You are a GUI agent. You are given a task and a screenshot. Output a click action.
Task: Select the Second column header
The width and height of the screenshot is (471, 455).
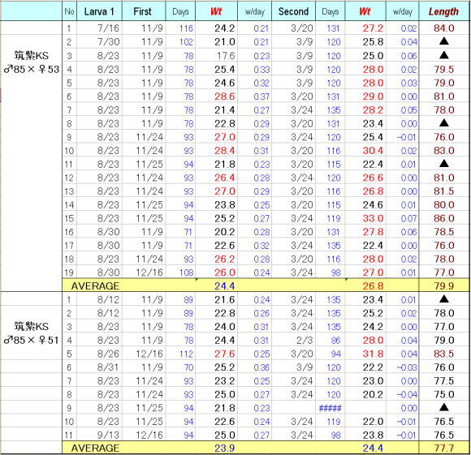[293, 11]
